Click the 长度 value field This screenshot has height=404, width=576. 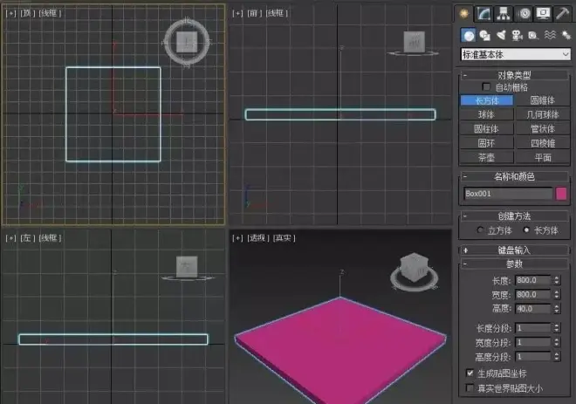[533, 280]
